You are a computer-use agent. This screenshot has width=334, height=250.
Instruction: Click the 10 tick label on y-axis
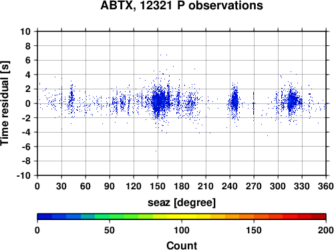tap(25, 31)
